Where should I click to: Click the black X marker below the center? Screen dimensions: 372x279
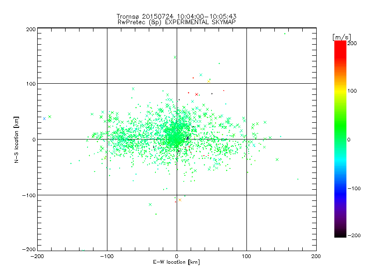(179, 151)
